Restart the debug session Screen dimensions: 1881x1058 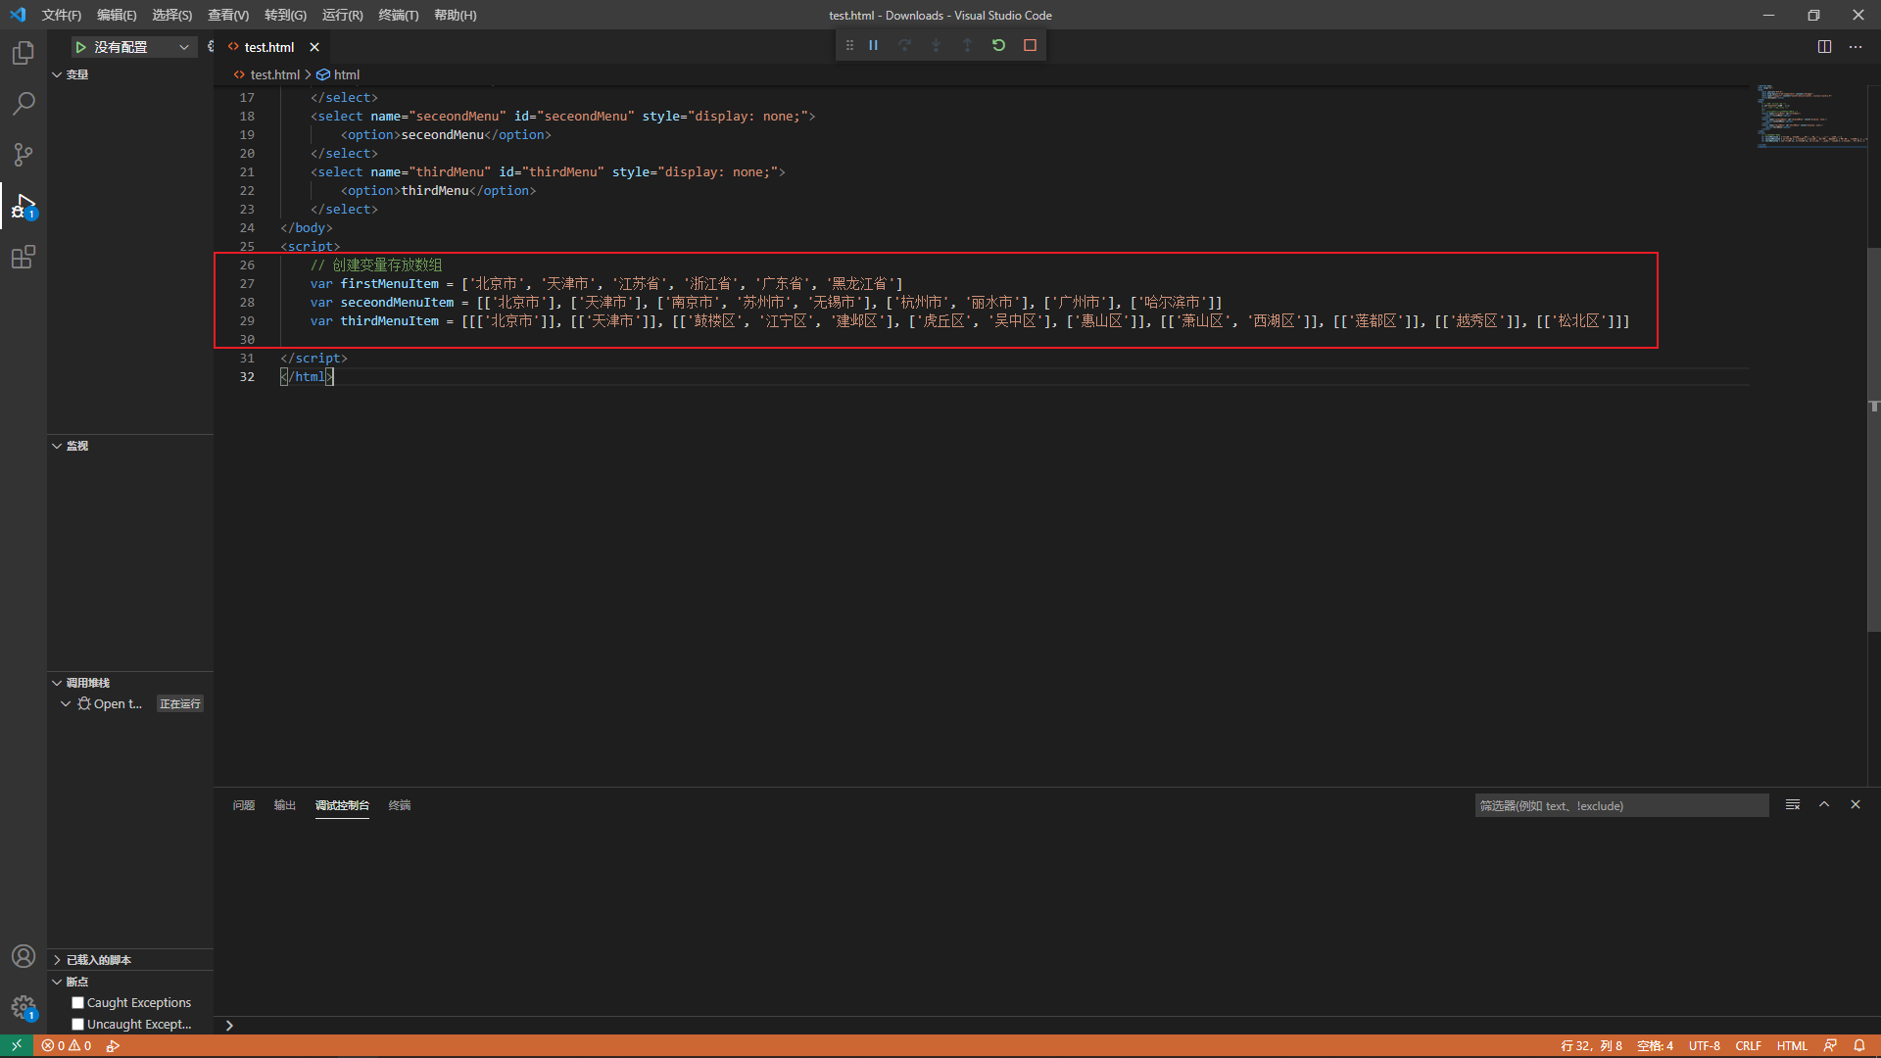[998, 45]
